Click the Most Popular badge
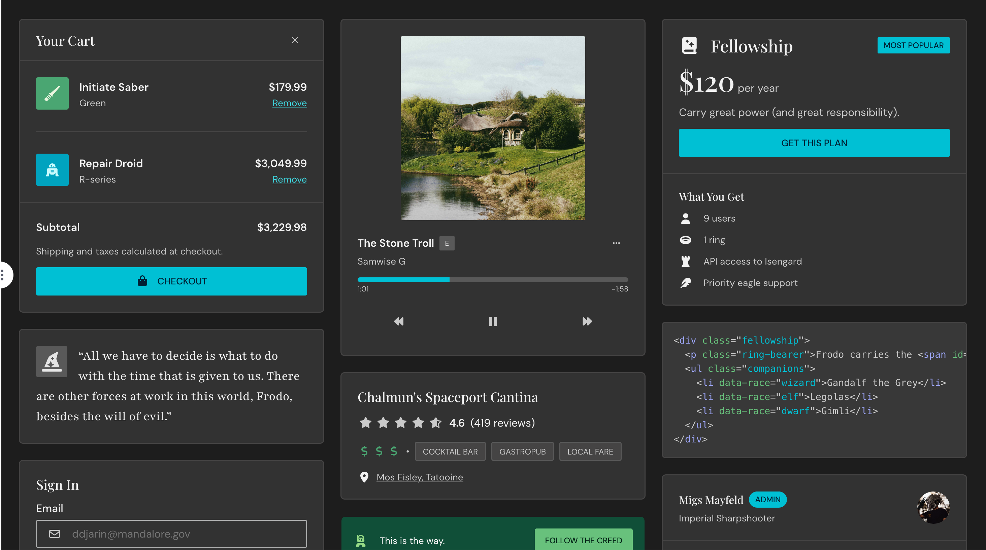 (913, 45)
